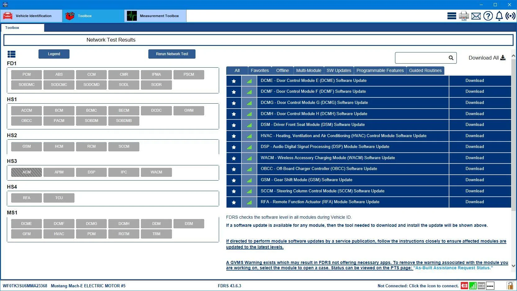
Task: Open the Measurement Toolbox tab
Action: [x=155, y=16]
